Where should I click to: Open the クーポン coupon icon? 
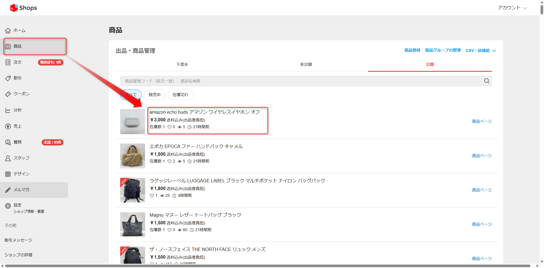click(x=8, y=94)
